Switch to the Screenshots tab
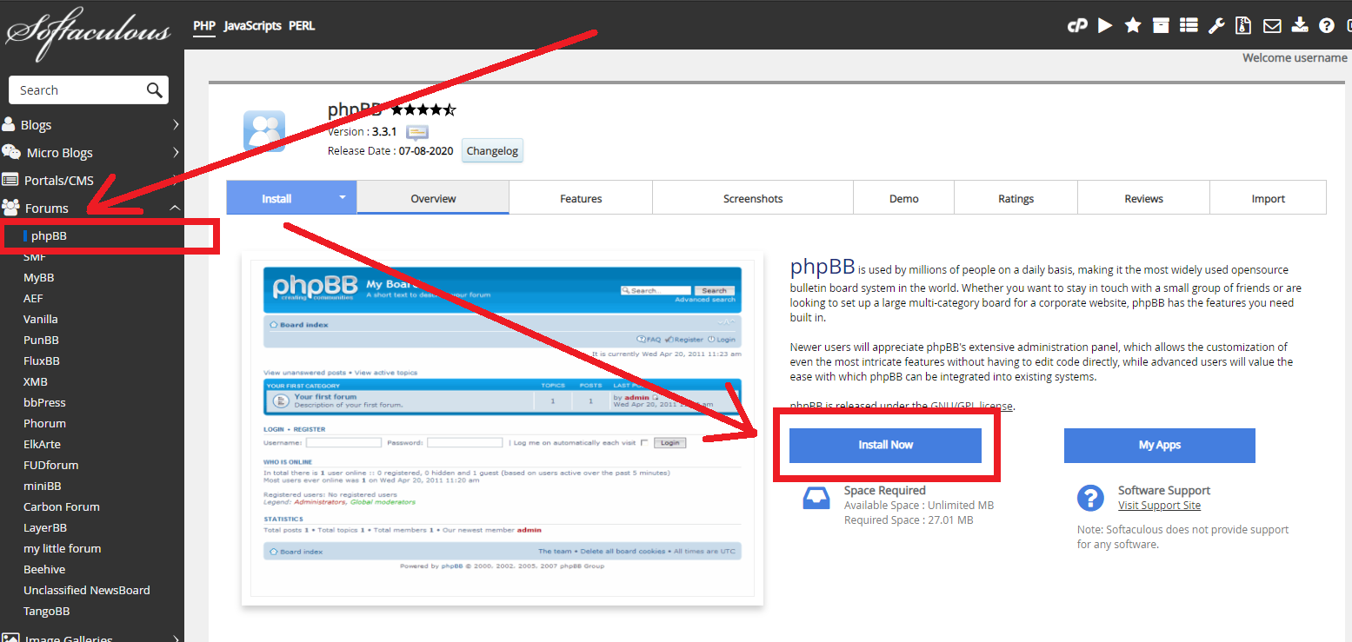Viewport: 1352px width, 642px height. tap(753, 199)
